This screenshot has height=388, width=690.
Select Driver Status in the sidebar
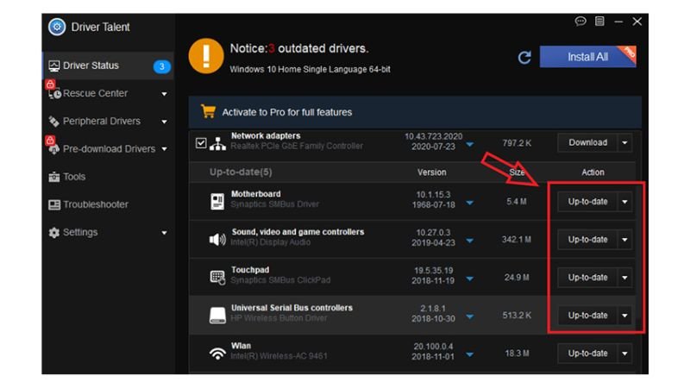click(109, 66)
